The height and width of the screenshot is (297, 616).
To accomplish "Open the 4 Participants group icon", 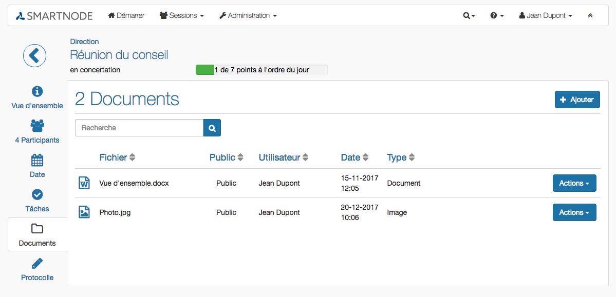I will (x=37, y=126).
